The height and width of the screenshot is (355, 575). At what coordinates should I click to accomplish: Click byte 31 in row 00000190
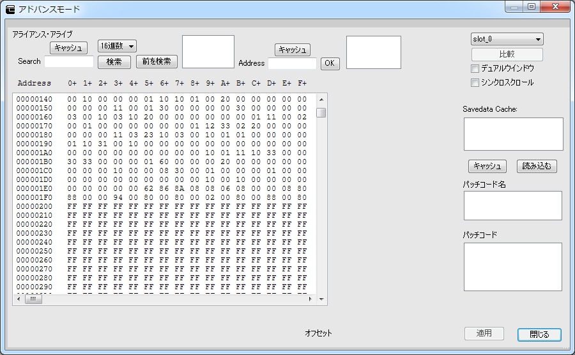tap(103, 144)
